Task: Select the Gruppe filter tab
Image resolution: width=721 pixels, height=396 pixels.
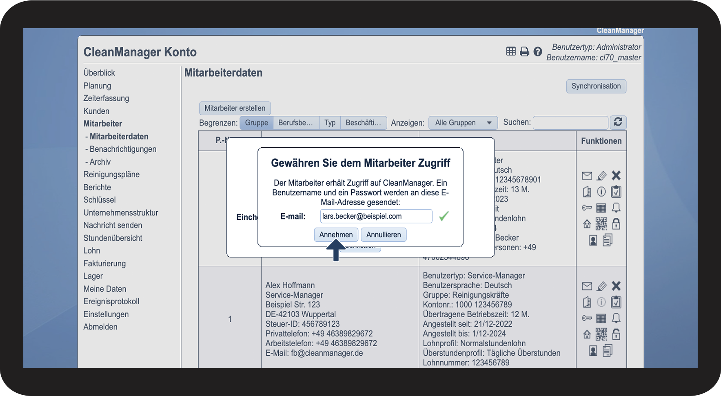Action: pyautogui.click(x=256, y=123)
